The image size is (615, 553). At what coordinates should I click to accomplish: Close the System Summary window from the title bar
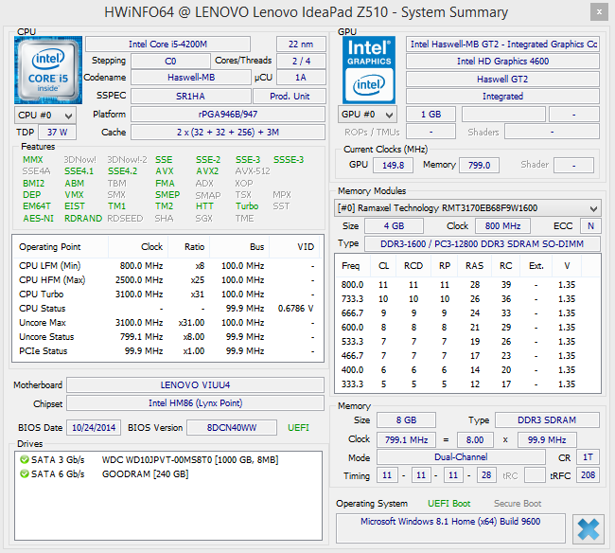pyautogui.click(x=599, y=12)
